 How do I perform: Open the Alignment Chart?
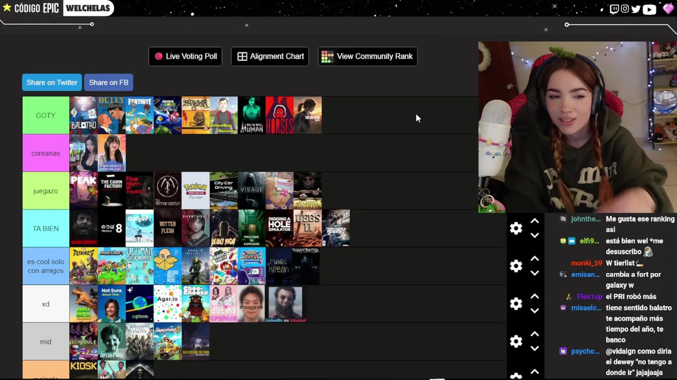pos(270,56)
